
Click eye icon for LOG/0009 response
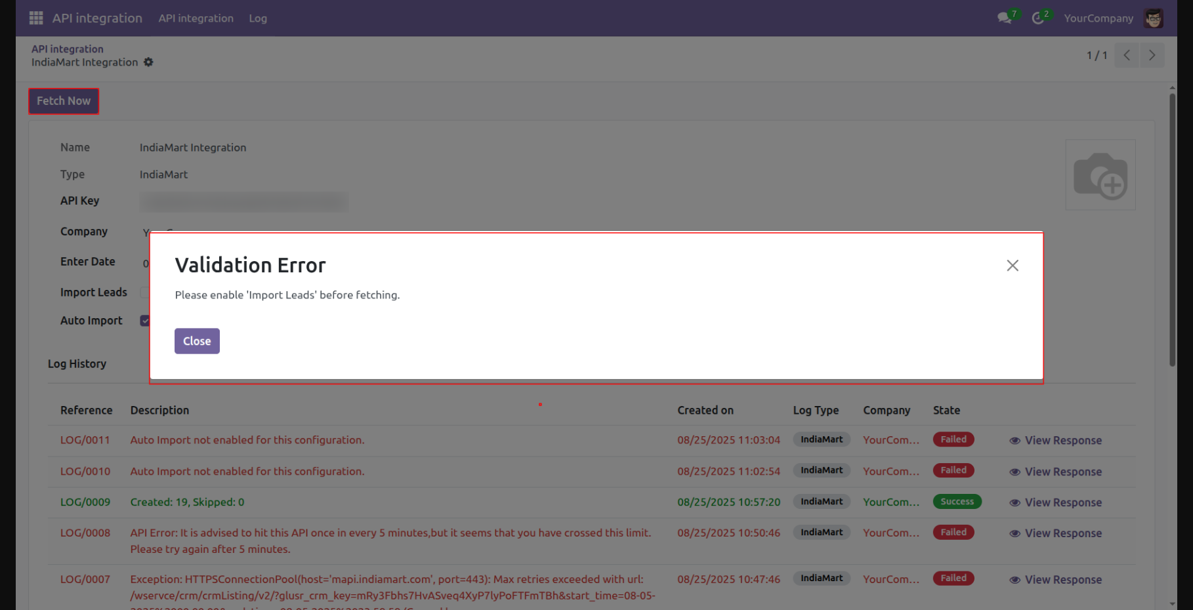1015,503
